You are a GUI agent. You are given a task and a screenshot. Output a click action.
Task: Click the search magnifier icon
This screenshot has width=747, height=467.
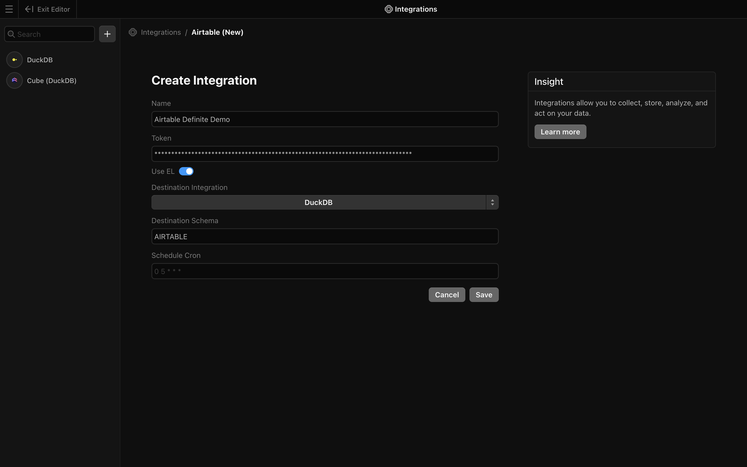point(11,34)
